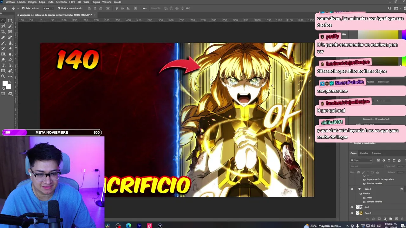The height and width of the screenshot is (228, 406).
Task: Toggle lock transparent pixels in Layers panel
Action: [359, 172]
